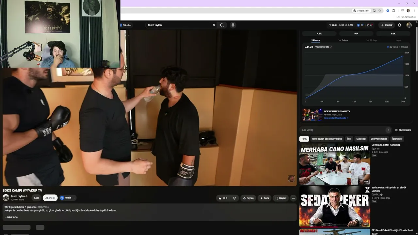Open Chrome three-dot menu
The height and width of the screenshot is (235, 418).
pyautogui.click(x=414, y=11)
